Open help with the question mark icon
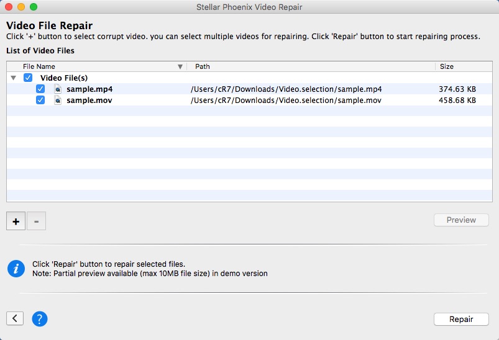499x340 pixels. [x=40, y=319]
